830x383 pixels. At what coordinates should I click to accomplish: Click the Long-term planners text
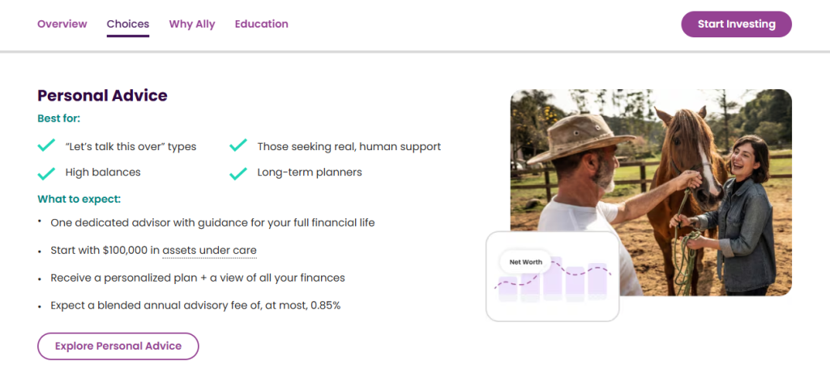310,172
